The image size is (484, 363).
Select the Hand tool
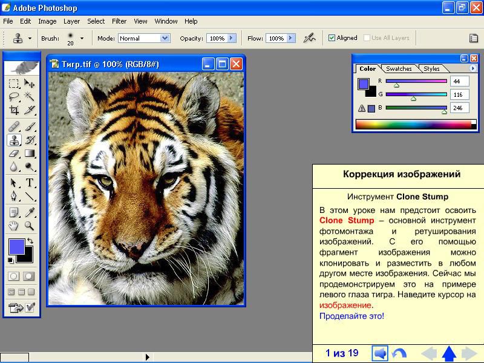click(14, 226)
